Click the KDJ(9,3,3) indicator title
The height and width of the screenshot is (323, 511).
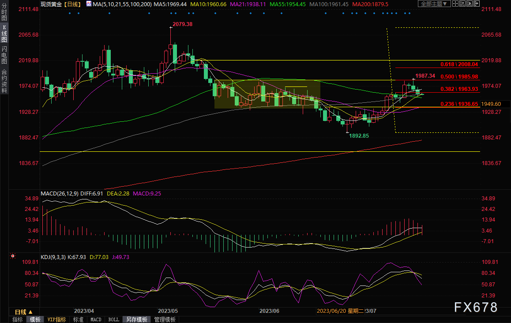point(53,257)
